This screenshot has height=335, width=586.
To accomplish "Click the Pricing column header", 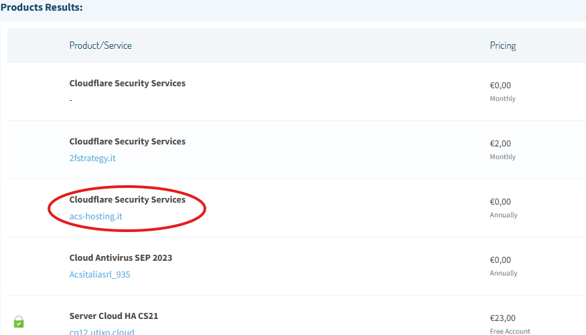I will click(x=502, y=45).
